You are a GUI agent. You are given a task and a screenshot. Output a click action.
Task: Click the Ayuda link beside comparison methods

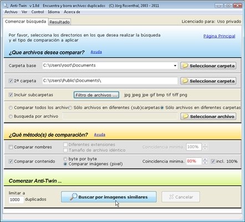pos(100,134)
